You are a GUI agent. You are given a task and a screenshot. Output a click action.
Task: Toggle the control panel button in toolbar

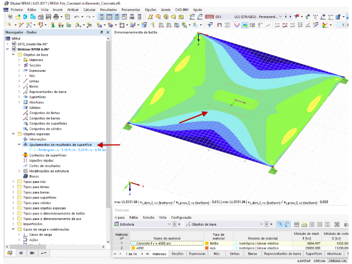click(117, 17)
